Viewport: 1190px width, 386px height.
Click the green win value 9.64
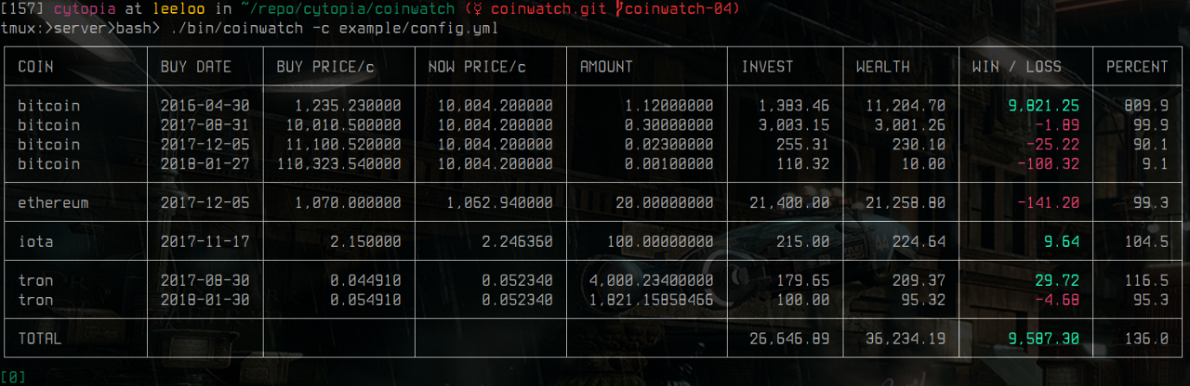[1062, 241]
